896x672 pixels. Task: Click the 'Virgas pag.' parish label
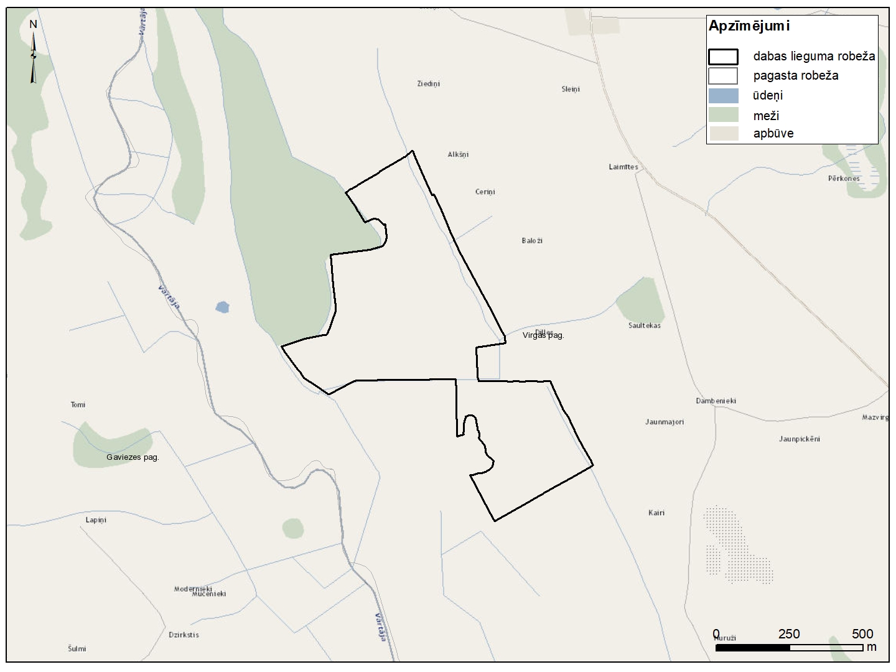click(543, 335)
